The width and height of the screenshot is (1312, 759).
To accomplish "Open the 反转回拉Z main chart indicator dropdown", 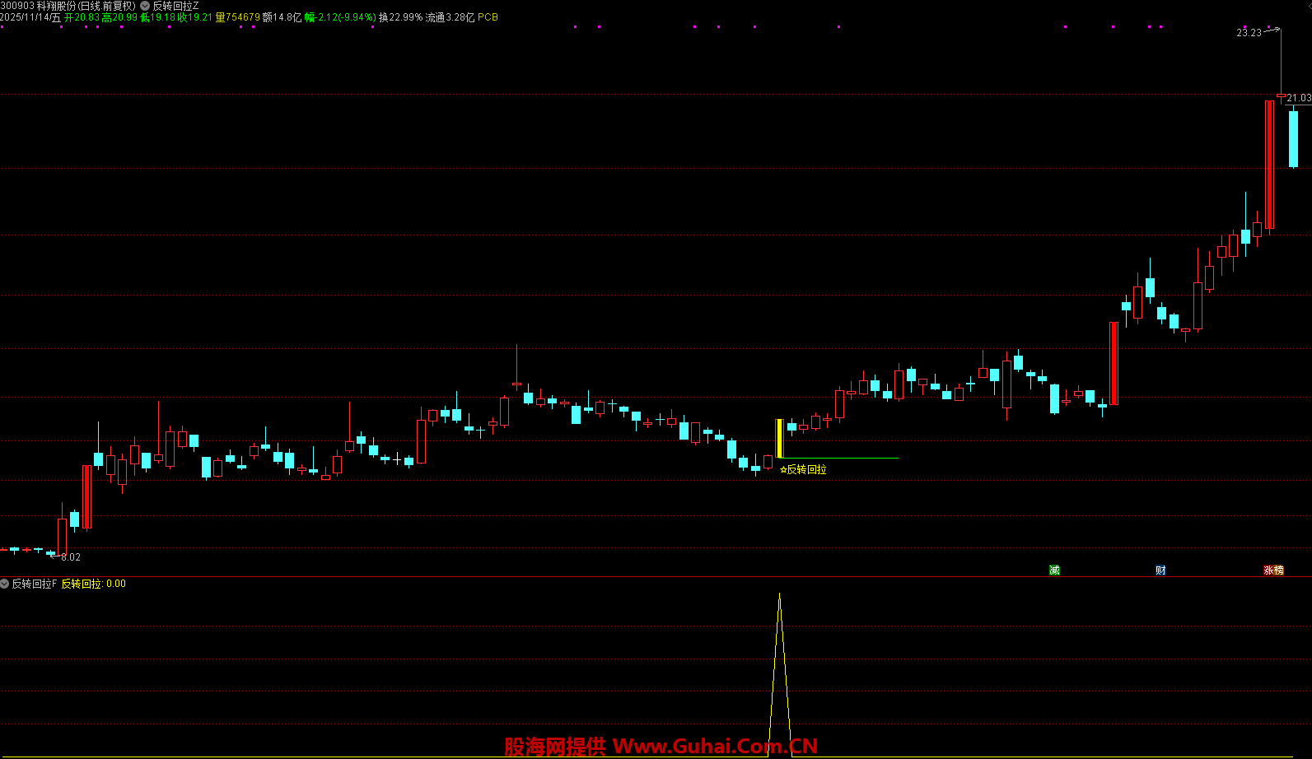I will coord(145,6).
